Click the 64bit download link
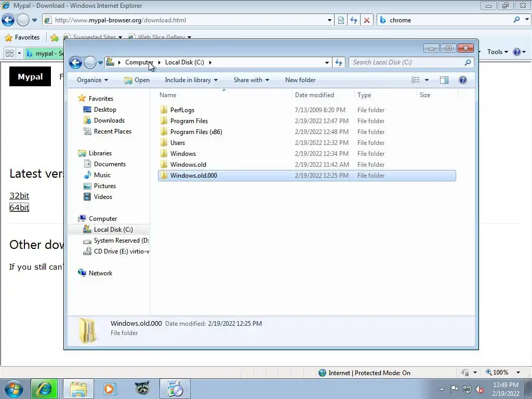The image size is (532, 399). (x=19, y=207)
